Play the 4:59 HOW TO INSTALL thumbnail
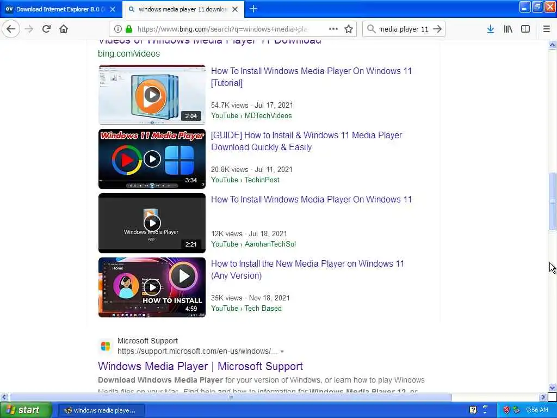The height and width of the screenshot is (418, 557). click(x=152, y=287)
